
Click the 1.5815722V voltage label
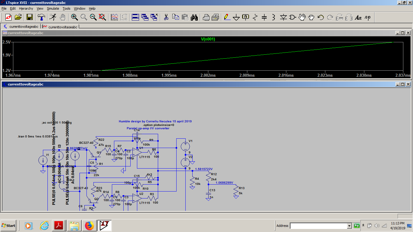(x=204, y=169)
